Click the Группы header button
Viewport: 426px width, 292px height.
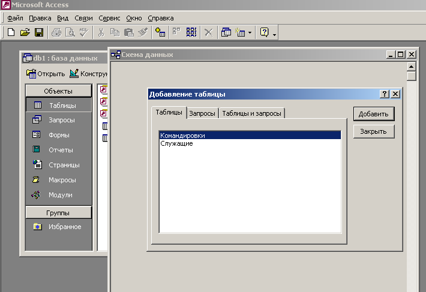coord(58,213)
